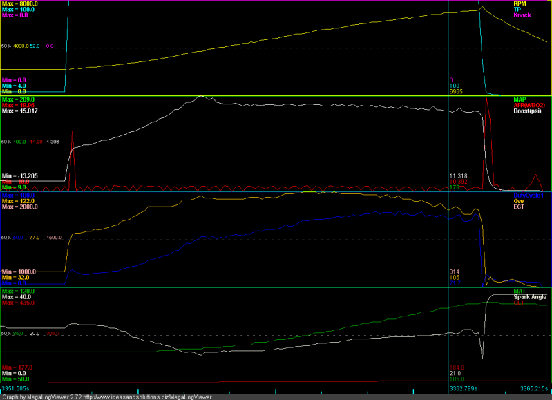Click the Spark Angle legend label
Viewport: 552px width, 400px height.
530,296
